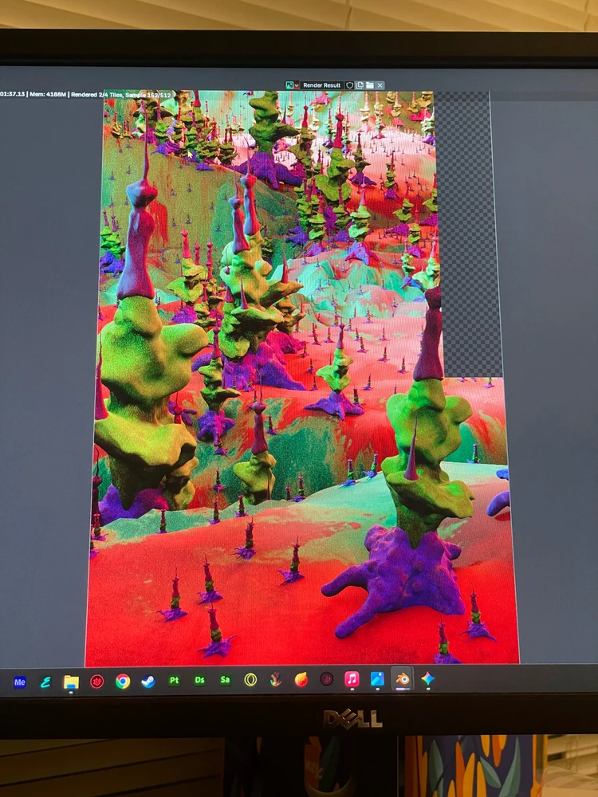The image size is (598, 797).
Task: Open the colorful four-point star app in the taskbar
Action: point(428,678)
